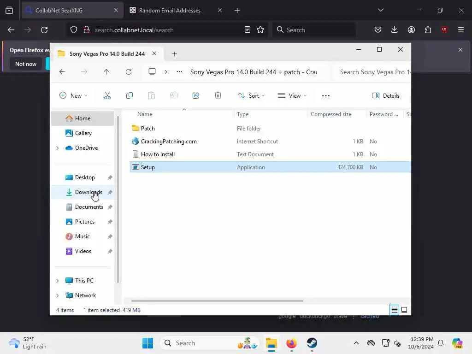The width and height of the screenshot is (472, 354).
Task: Click the horizontal scrollbar in file list
Action: coord(217,301)
